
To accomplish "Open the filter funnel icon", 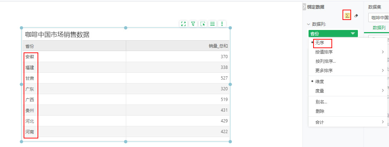I will (x=193, y=24).
